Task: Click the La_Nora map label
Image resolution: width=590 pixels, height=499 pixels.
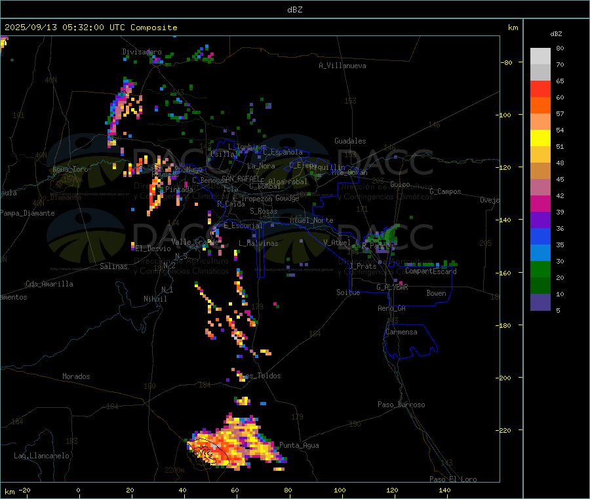Action: point(261,166)
